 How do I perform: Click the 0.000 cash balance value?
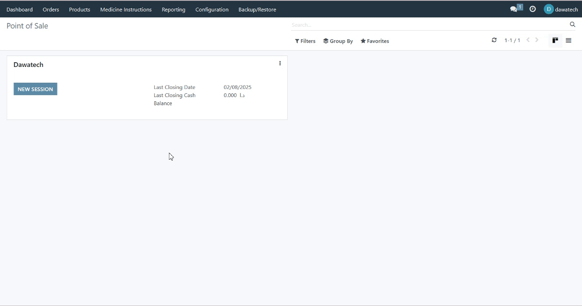pos(234,95)
